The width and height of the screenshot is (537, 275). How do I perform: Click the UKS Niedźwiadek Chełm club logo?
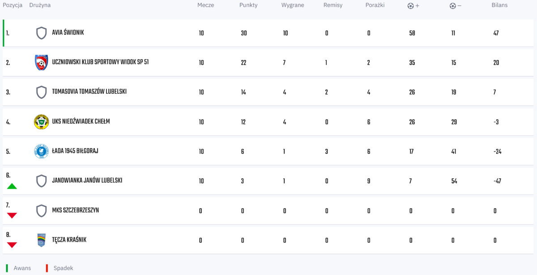coord(41,122)
